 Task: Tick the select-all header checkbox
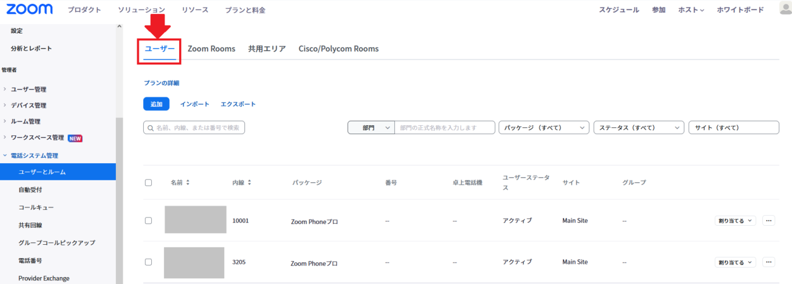coord(148,183)
